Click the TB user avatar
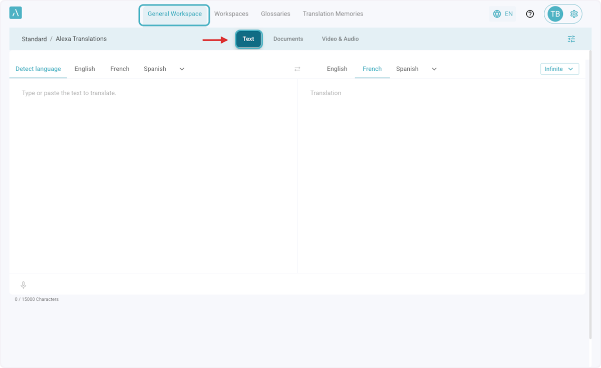 pos(555,14)
